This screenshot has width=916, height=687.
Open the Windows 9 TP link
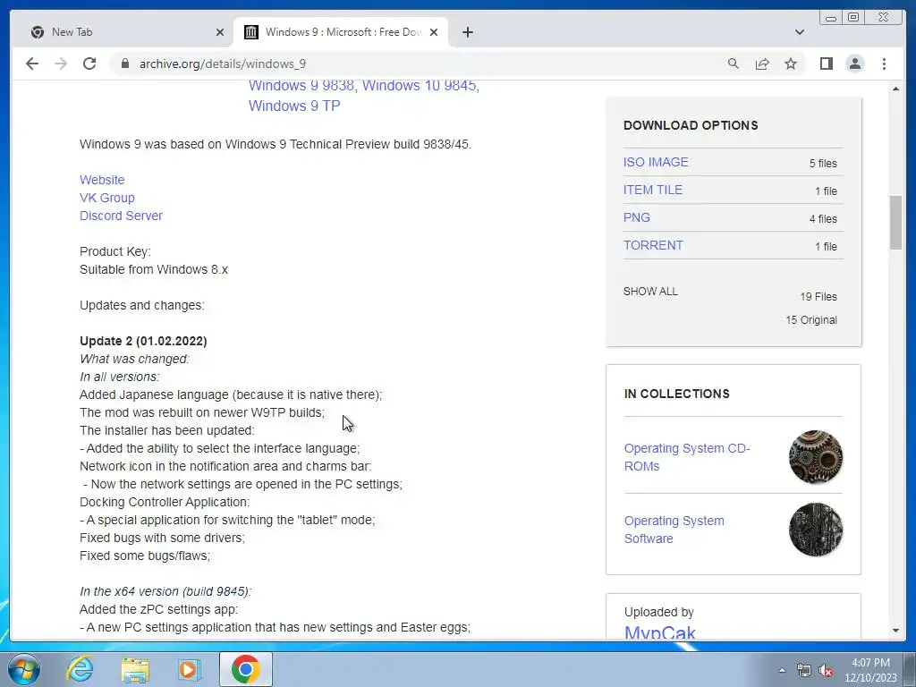[x=293, y=106]
